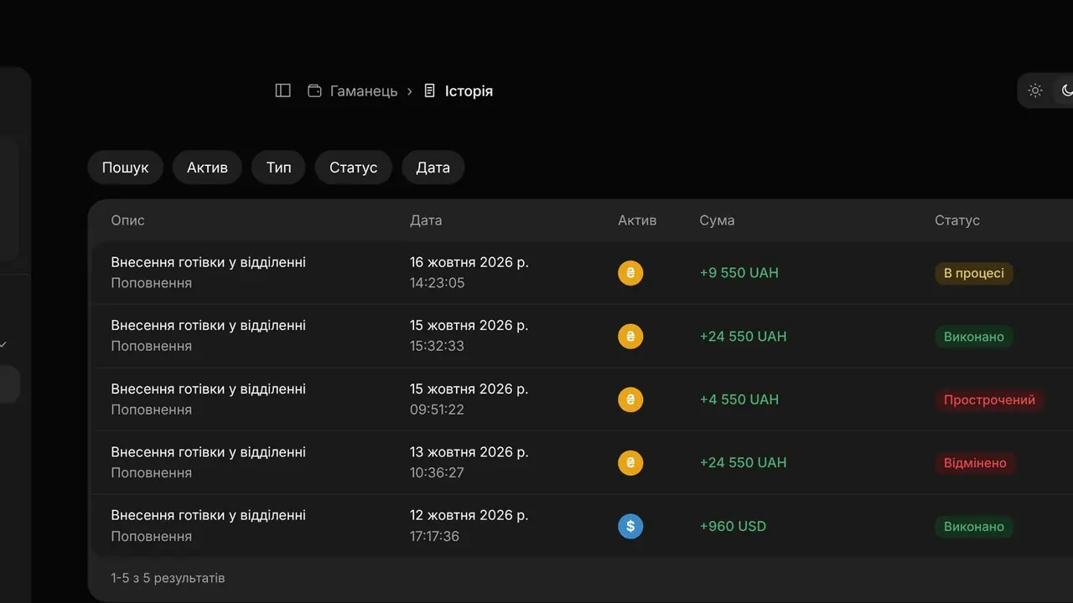Screen dimensions: 1073x603
Task: Open the Пошук search filter
Action: click(126, 167)
